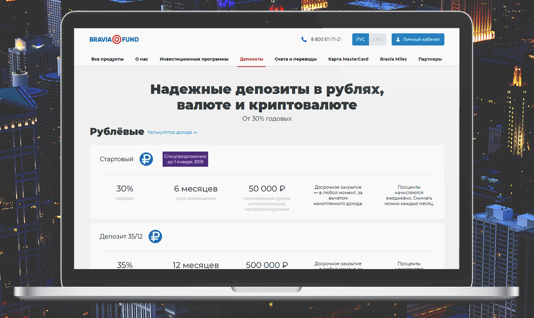Click the ruble icon beside Стартовый

coord(146,159)
